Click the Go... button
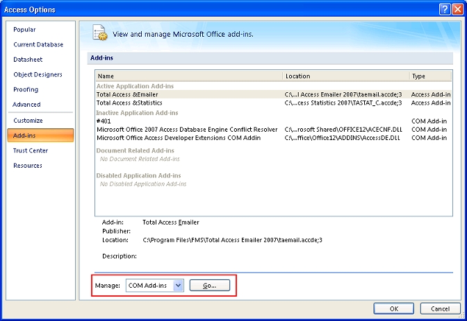The height and width of the screenshot is (321, 467). pos(210,286)
